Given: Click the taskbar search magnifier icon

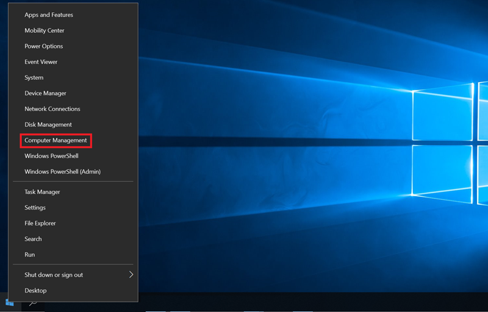Looking at the screenshot, I should (33, 303).
